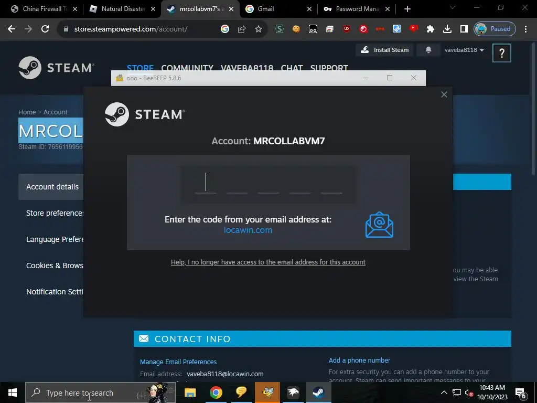Open the extensions puzzle piece menu

pyautogui.click(x=431, y=29)
